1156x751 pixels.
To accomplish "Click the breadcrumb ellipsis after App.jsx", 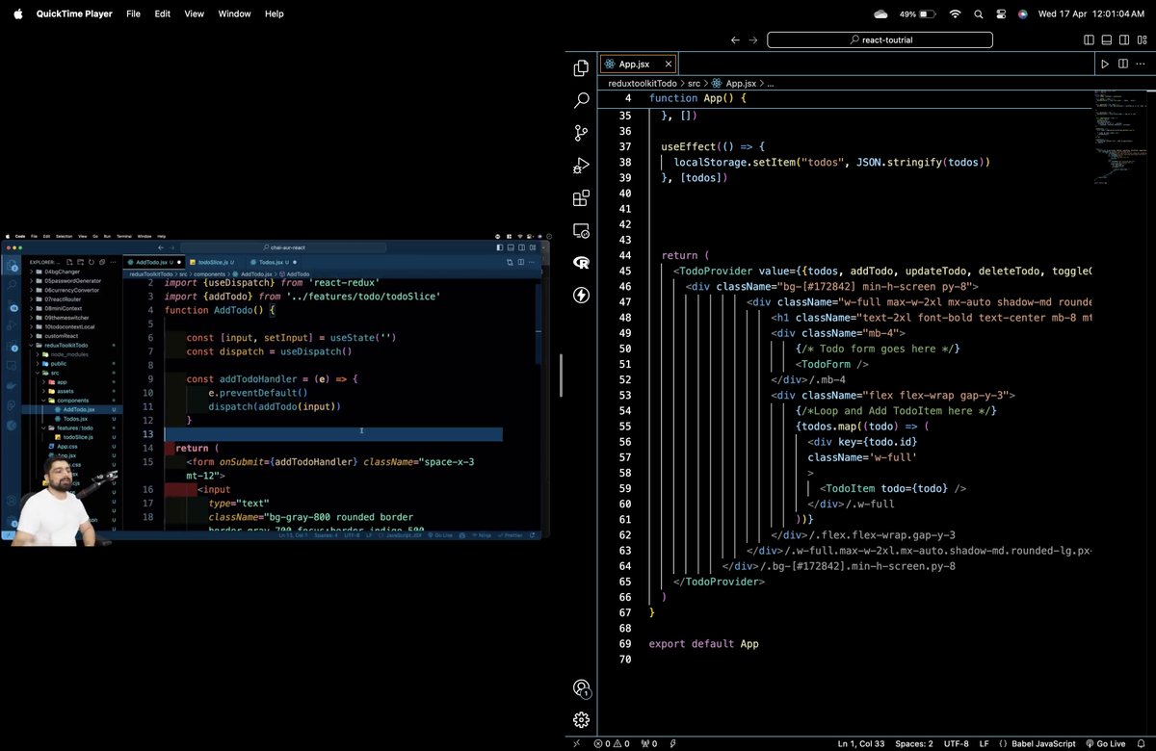I will (x=770, y=84).
